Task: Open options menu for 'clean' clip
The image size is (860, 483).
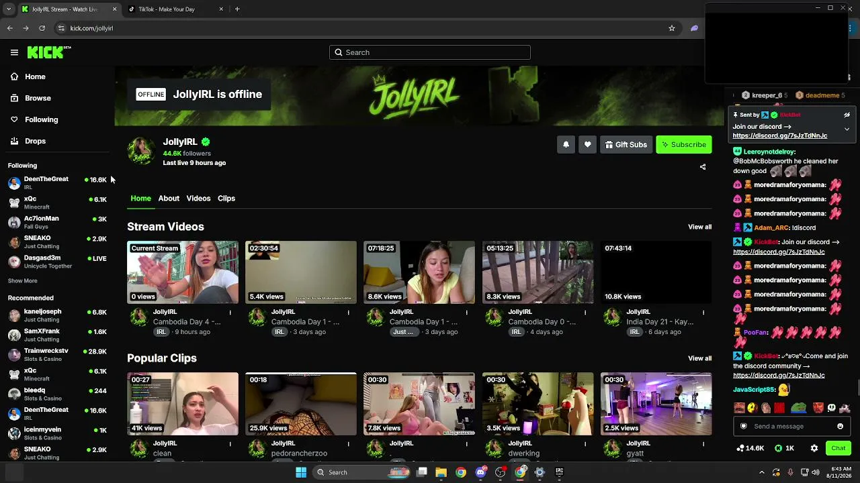Action: pos(230,443)
